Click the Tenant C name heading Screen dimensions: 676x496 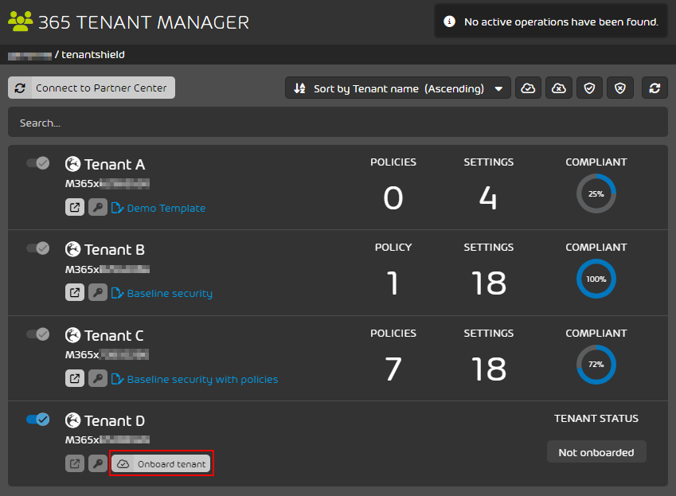[x=114, y=335]
